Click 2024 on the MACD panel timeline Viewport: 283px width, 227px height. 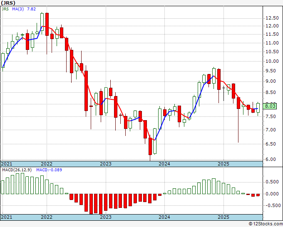click(x=164, y=217)
